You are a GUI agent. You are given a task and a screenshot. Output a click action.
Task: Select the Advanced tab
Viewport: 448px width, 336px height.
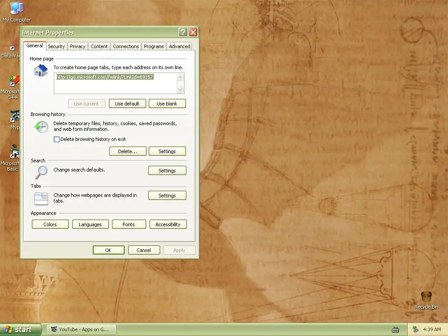point(179,46)
